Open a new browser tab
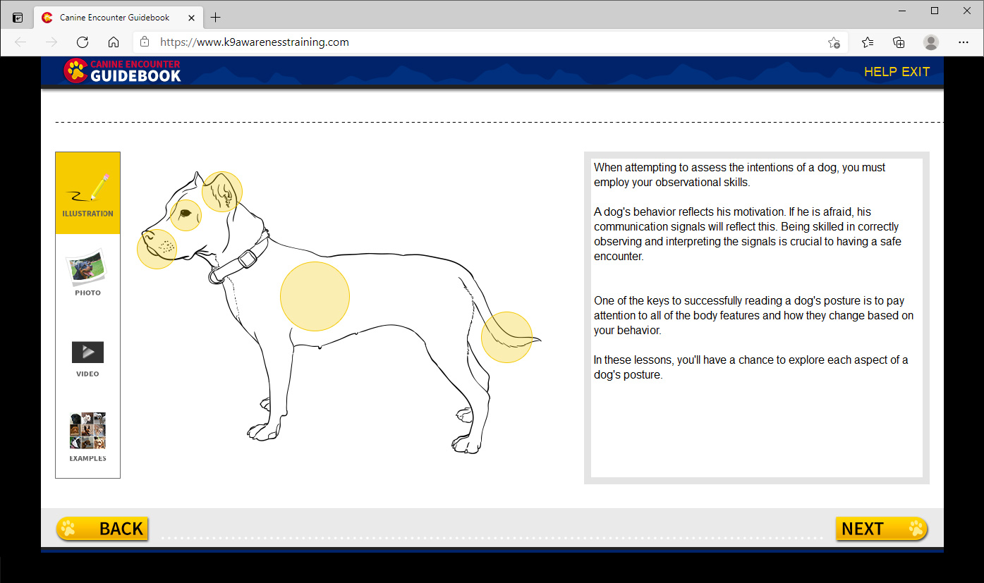The width and height of the screenshot is (984, 583). (216, 18)
